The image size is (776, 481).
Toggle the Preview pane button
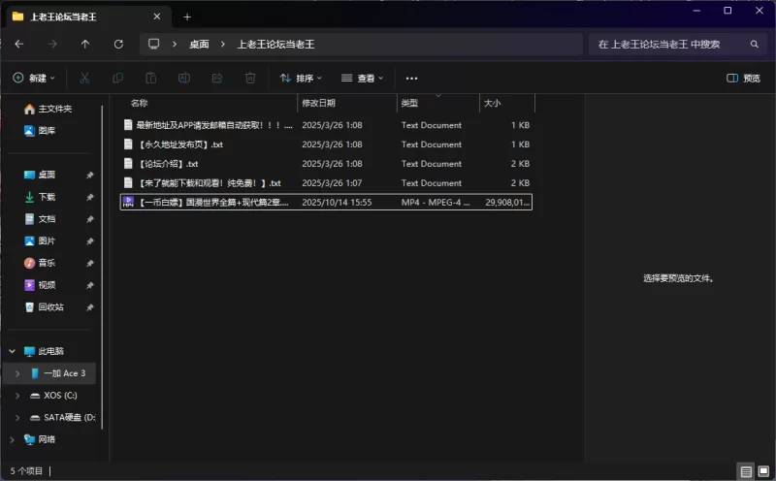[x=743, y=78]
